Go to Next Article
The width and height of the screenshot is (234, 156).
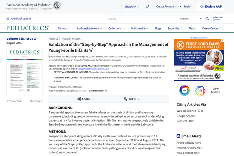click(x=36, y=101)
